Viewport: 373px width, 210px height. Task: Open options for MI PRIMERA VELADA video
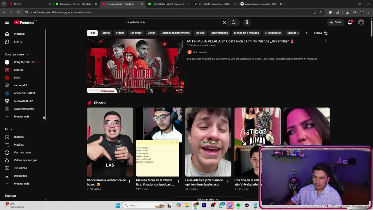326,41
